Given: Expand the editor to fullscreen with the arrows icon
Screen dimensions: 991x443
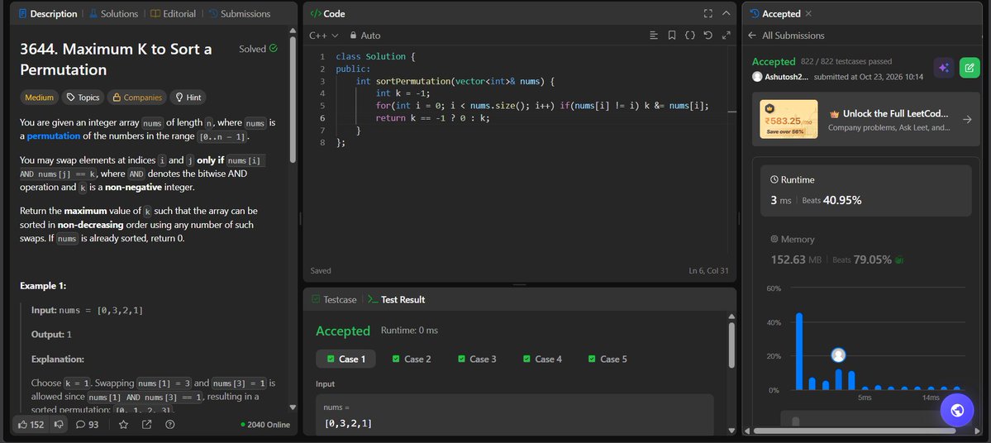Looking at the screenshot, I should tap(726, 36).
